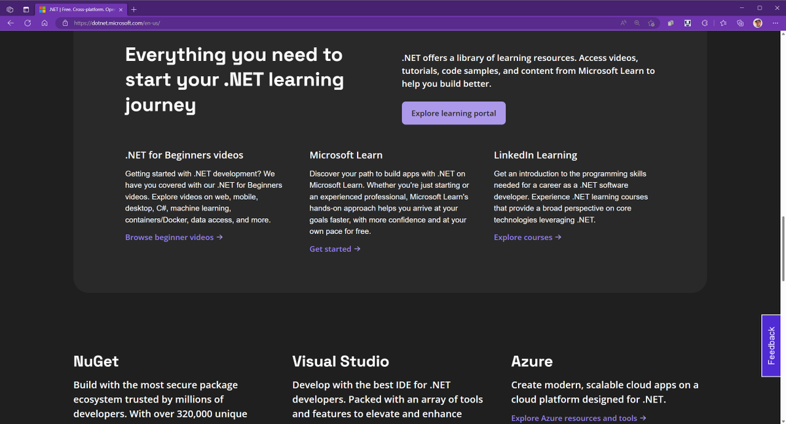The height and width of the screenshot is (424, 786).
Task: Open the user profile avatar
Action: point(758,23)
